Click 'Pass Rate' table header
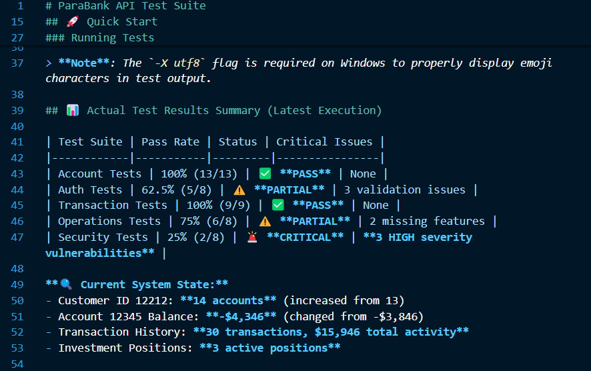 [170, 141]
